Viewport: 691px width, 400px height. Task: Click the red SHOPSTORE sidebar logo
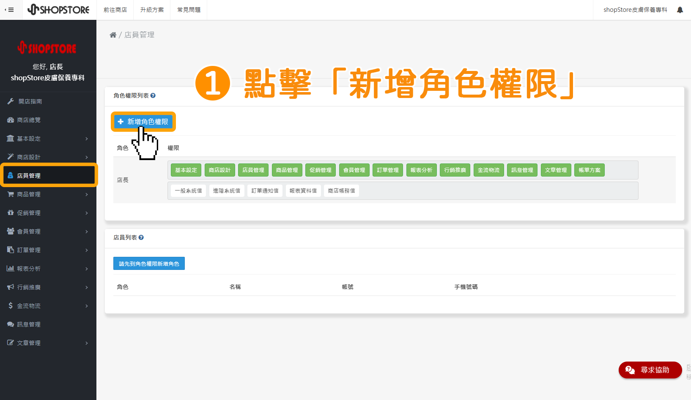point(47,48)
